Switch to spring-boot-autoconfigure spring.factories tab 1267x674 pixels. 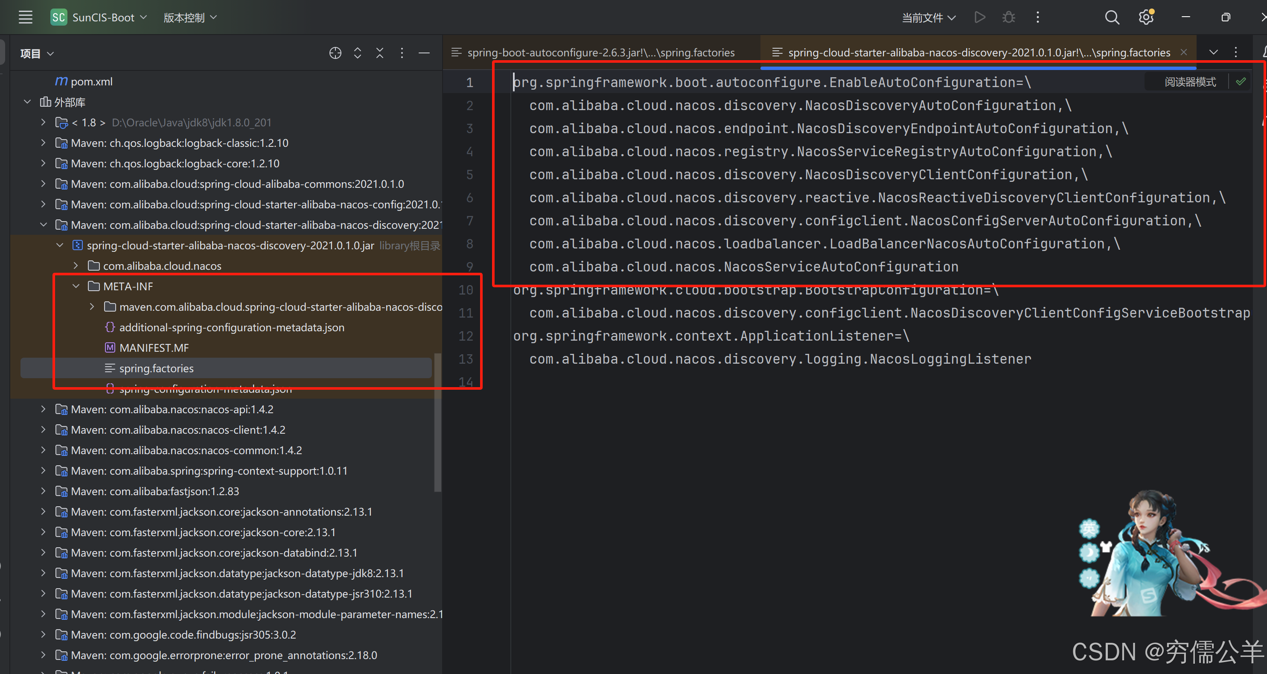click(600, 53)
